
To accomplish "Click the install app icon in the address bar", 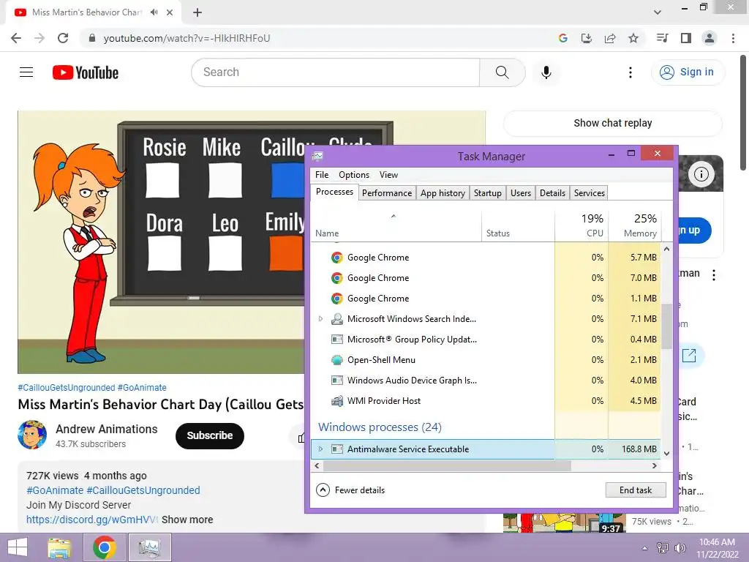I will pos(587,38).
